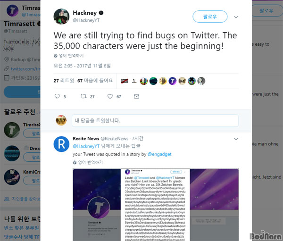Viewport: 283px width, 241px height.
Task: Click the globe icon beside 영어 번역하기
Action: click(x=56, y=56)
